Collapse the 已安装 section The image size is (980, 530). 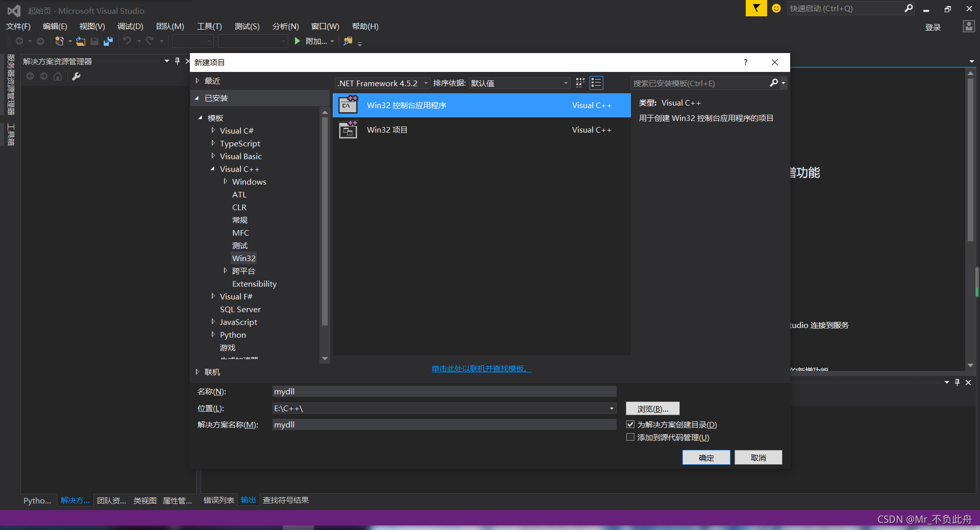pos(197,98)
